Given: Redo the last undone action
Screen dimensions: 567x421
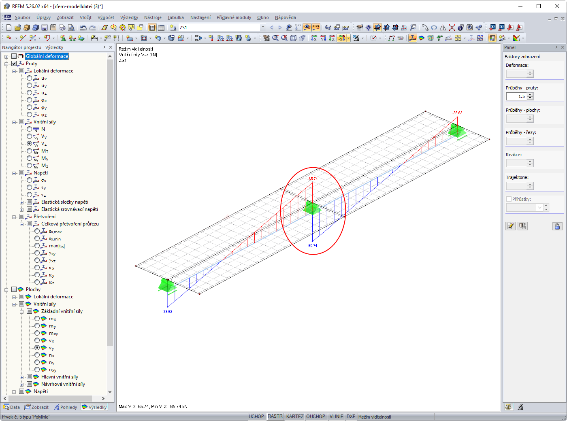Looking at the screenshot, I should tap(92, 28).
